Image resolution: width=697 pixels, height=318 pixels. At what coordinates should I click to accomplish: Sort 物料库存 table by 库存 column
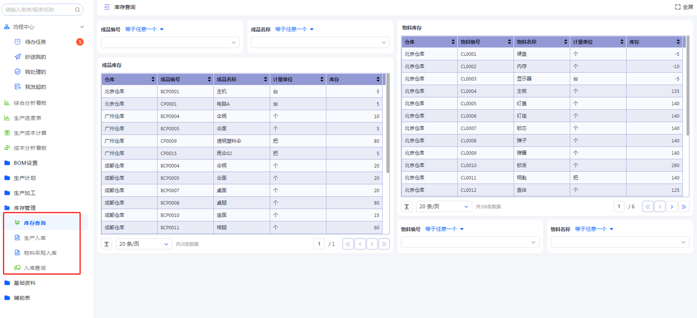tap(677, 42)
